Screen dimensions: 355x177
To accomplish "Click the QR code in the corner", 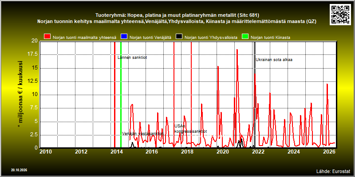I will pos(341,15).
